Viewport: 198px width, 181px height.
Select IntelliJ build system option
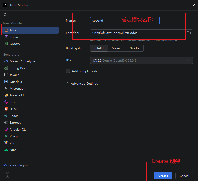(99, 48)
